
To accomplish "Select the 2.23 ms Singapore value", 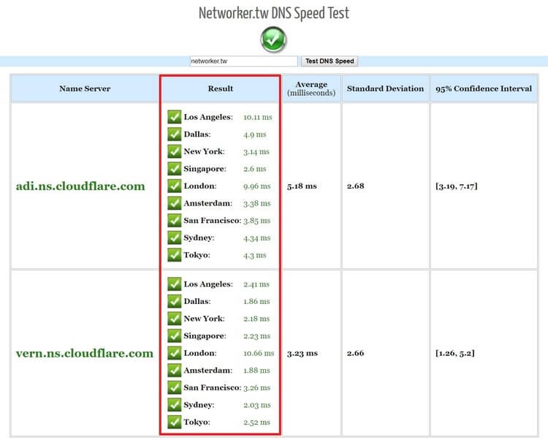I will click(257, 336).
